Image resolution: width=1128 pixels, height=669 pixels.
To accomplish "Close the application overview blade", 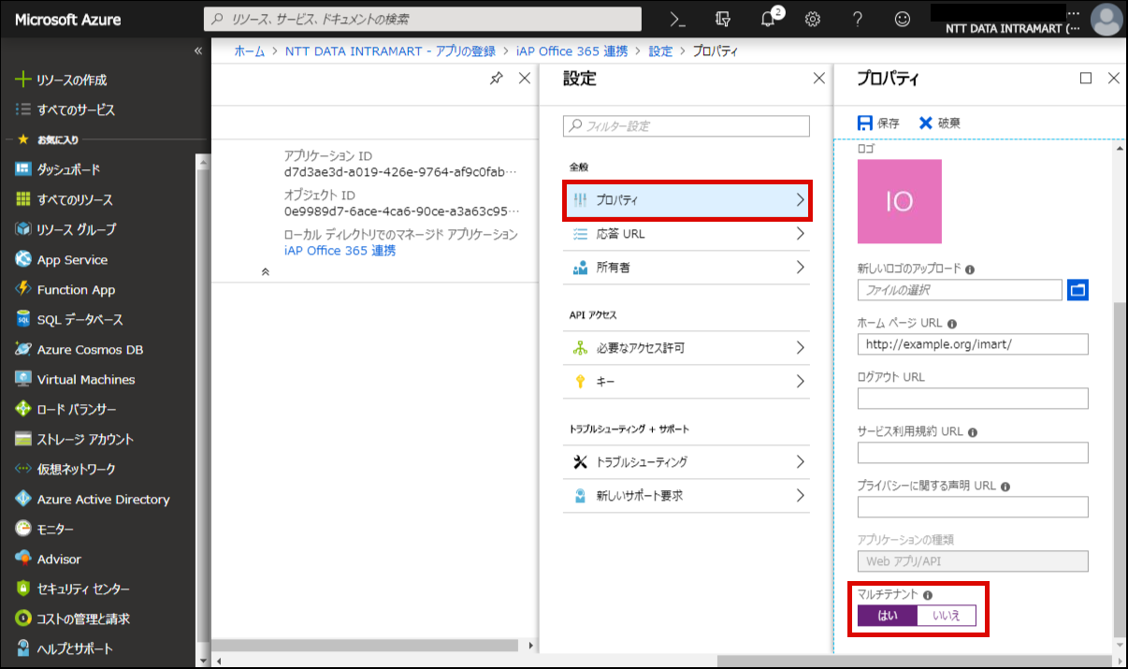I will (525, 79).
